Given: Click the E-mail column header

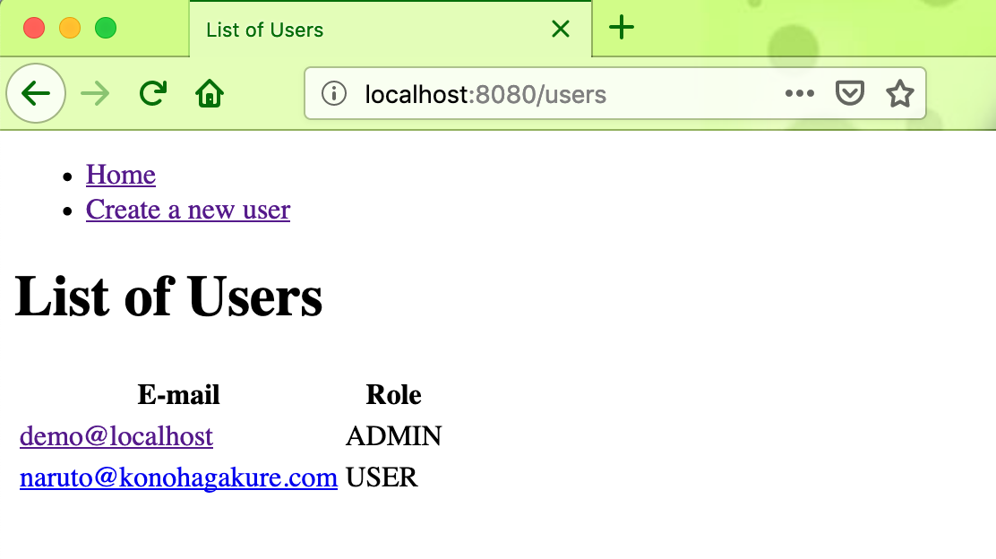Looking at the screenshot, I should (x=178, y=394).
